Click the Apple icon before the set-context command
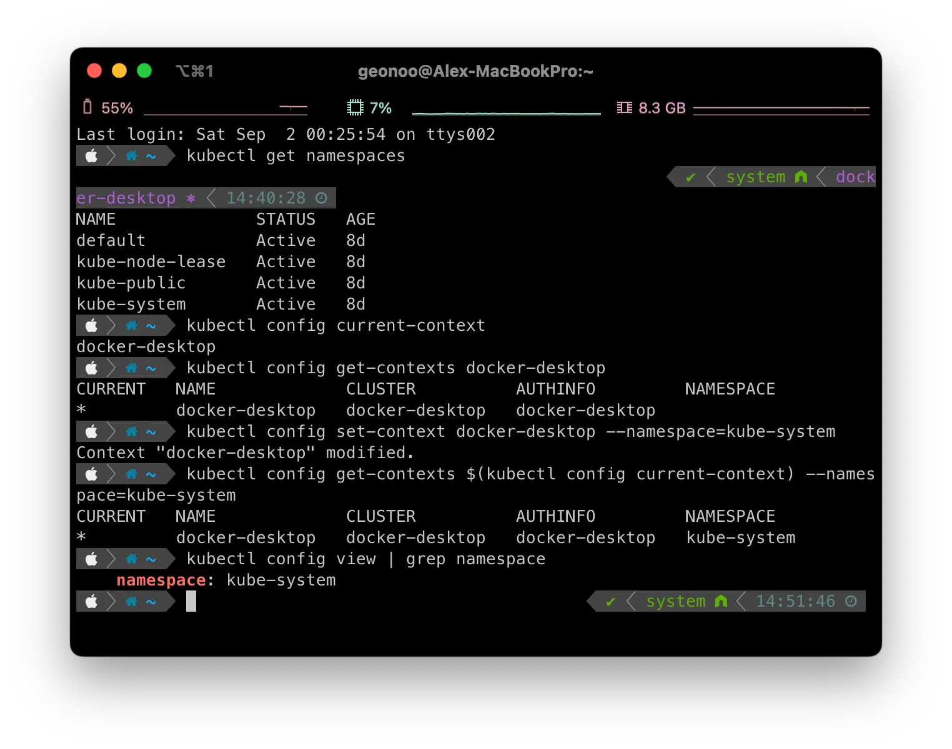 point(91,432)
